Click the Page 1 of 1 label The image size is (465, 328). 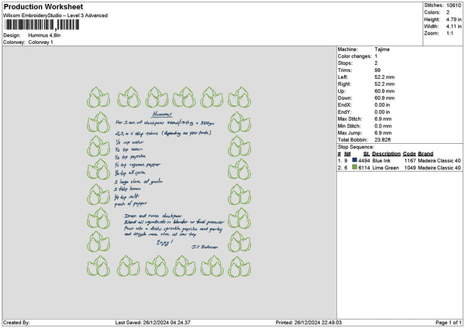(x=449, y=323)
